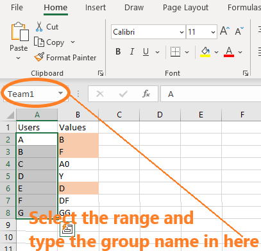Select row 4 header
The image size is (261, 251).
pyautogui.click(x=8, y=164)
